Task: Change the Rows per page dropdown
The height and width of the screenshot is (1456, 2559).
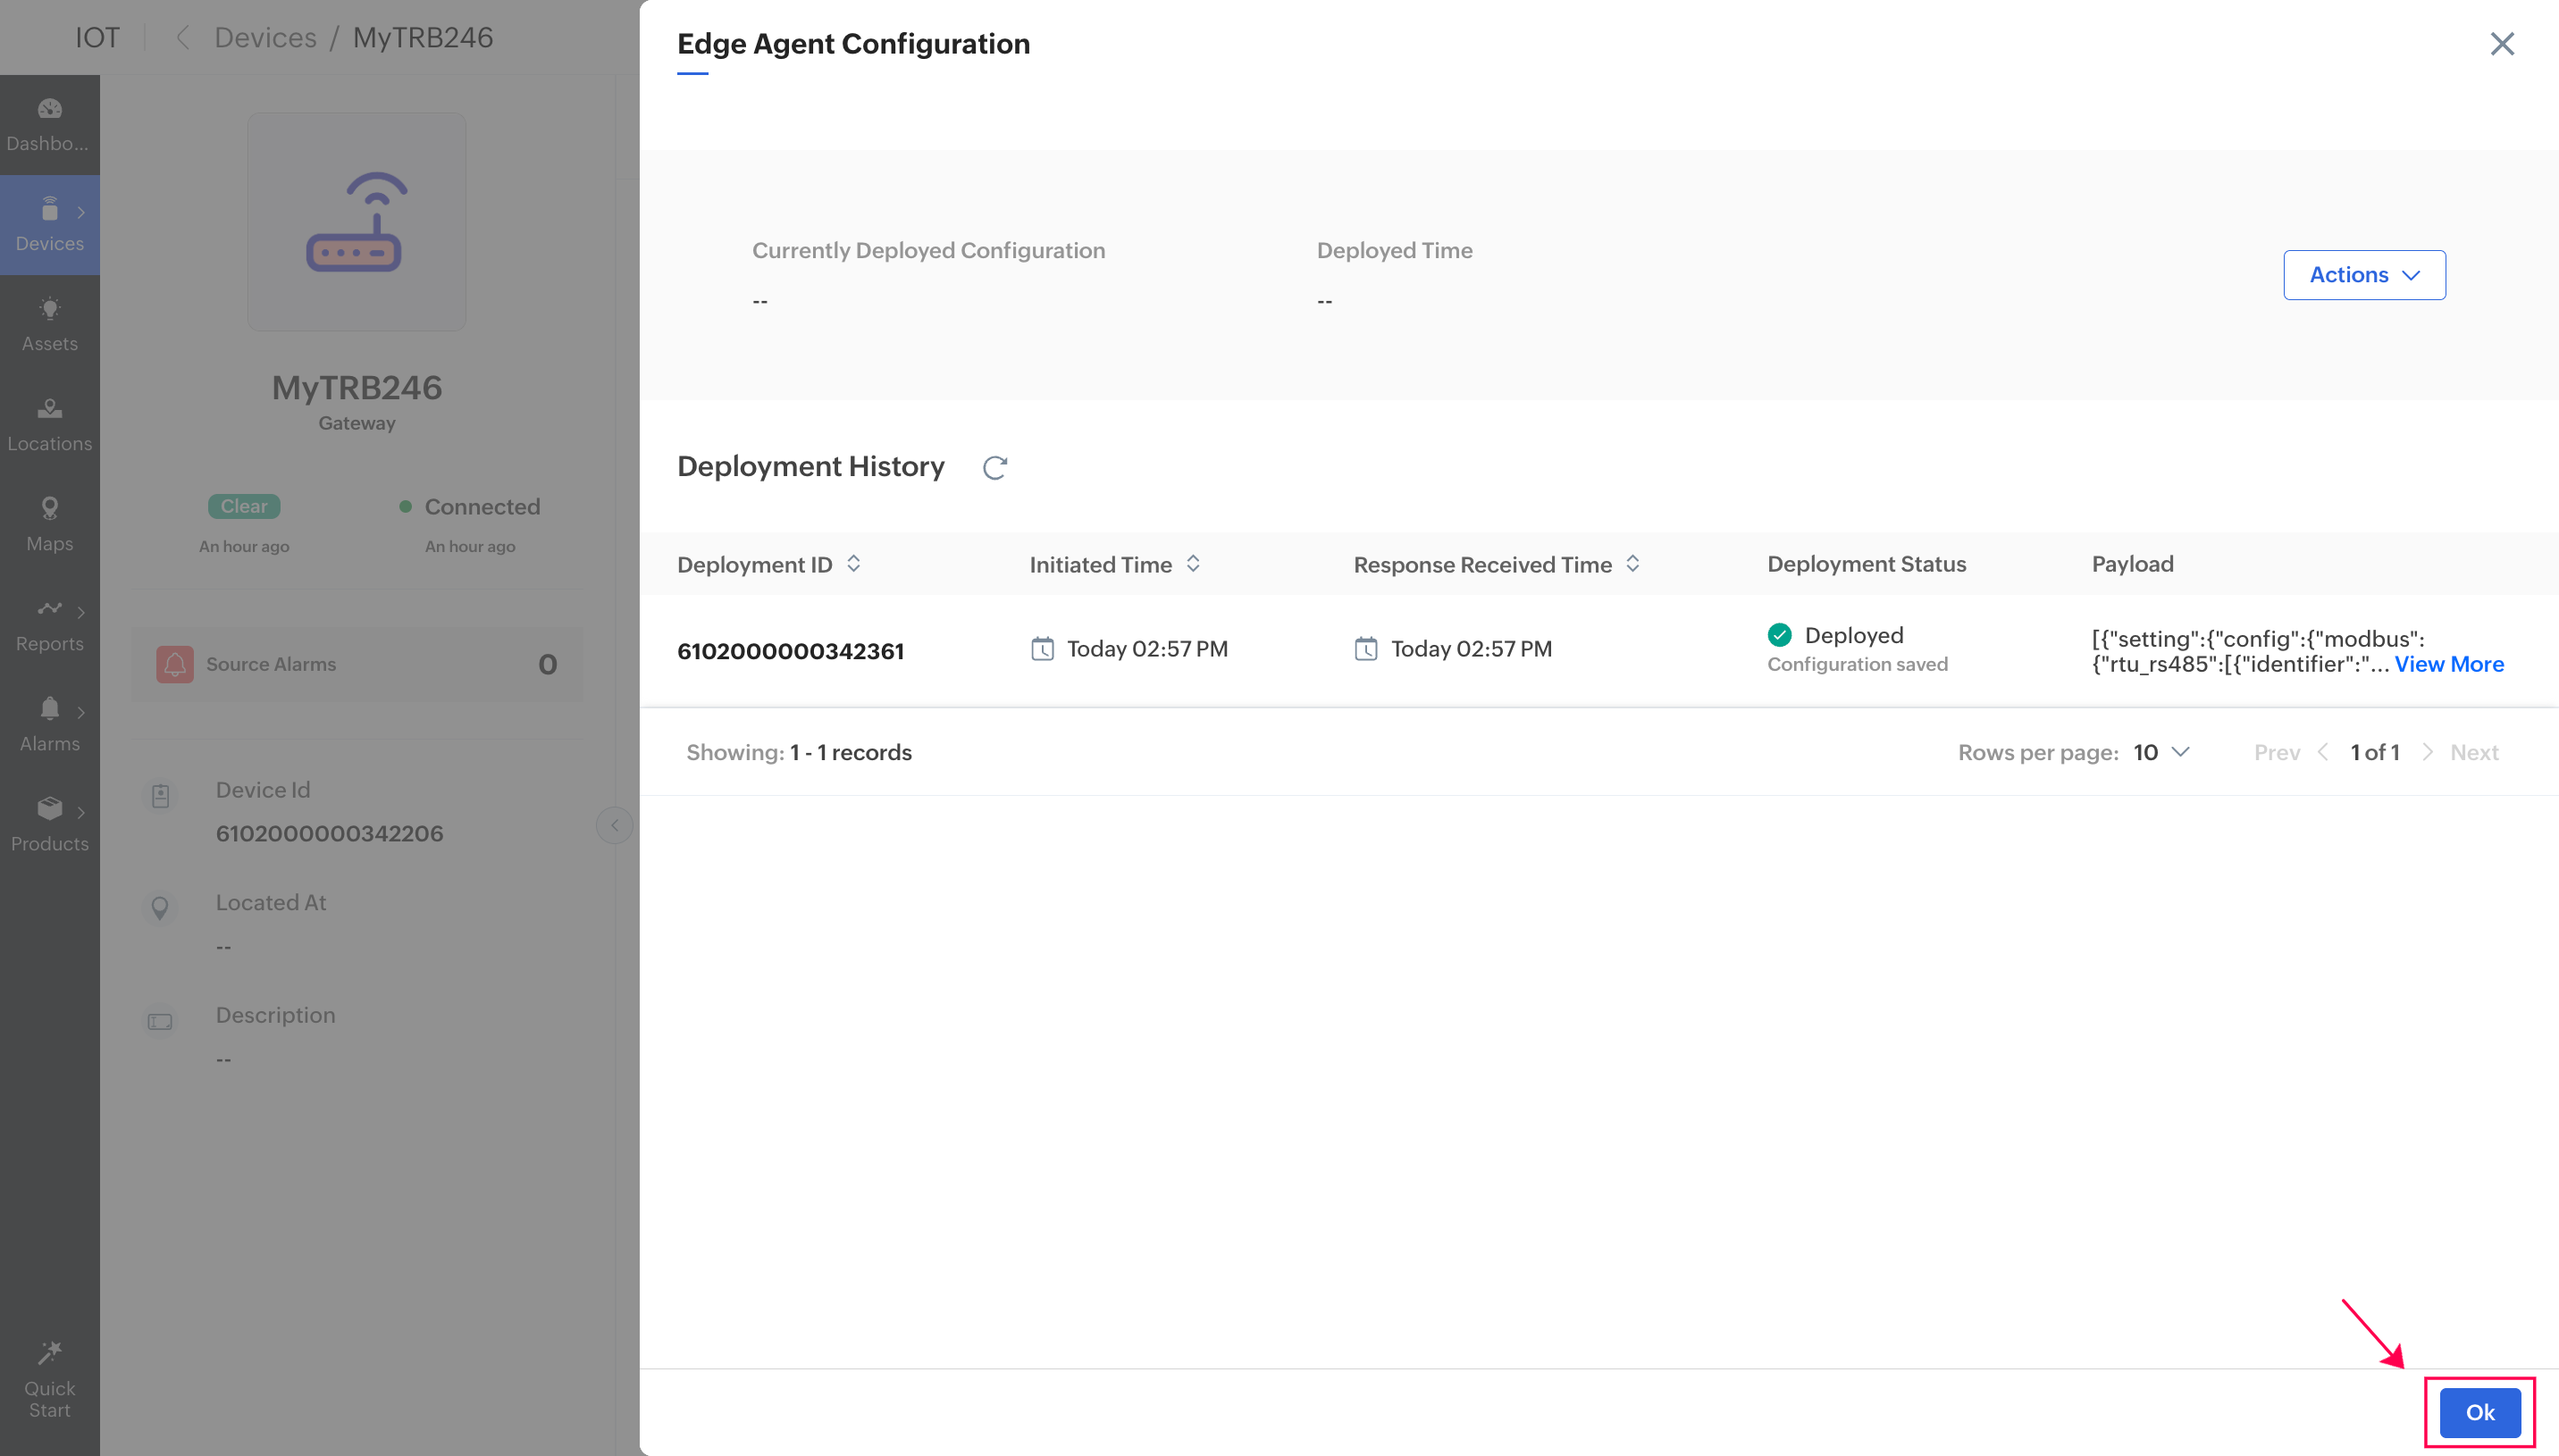Action: pos(2161,752)
